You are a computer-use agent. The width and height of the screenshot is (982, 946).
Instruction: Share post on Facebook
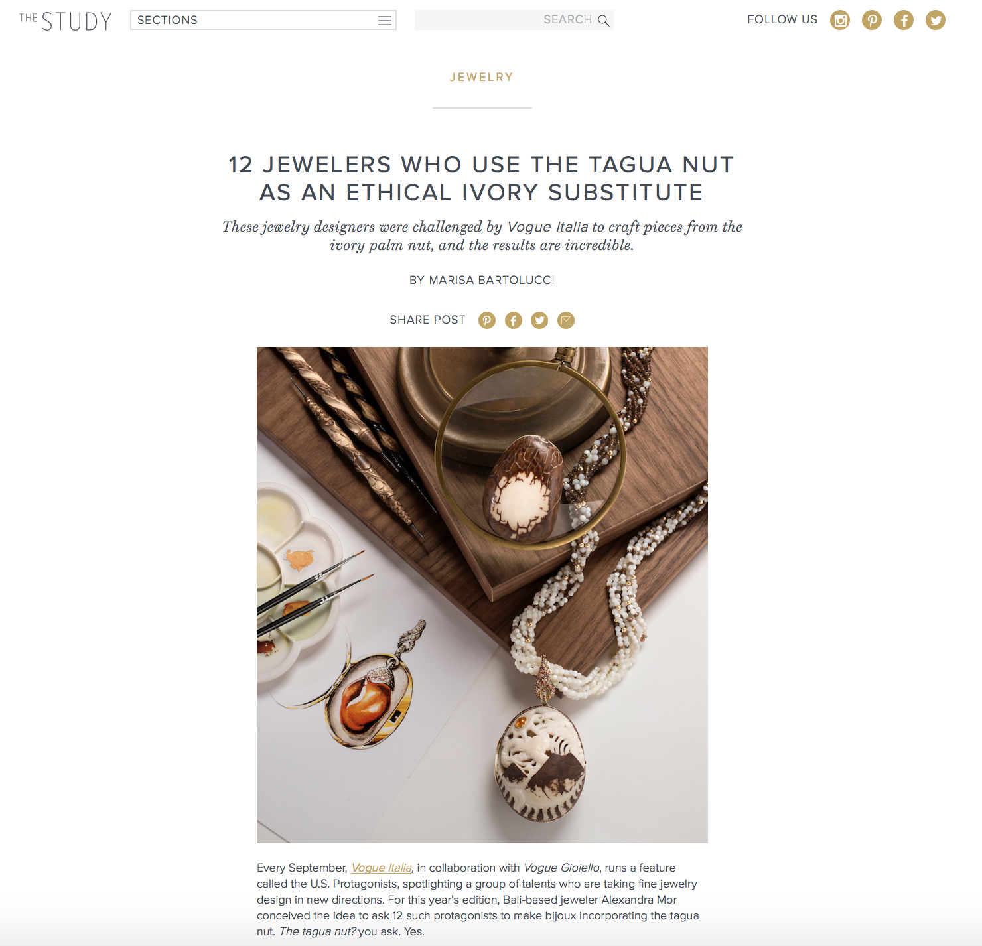point(514,320)
